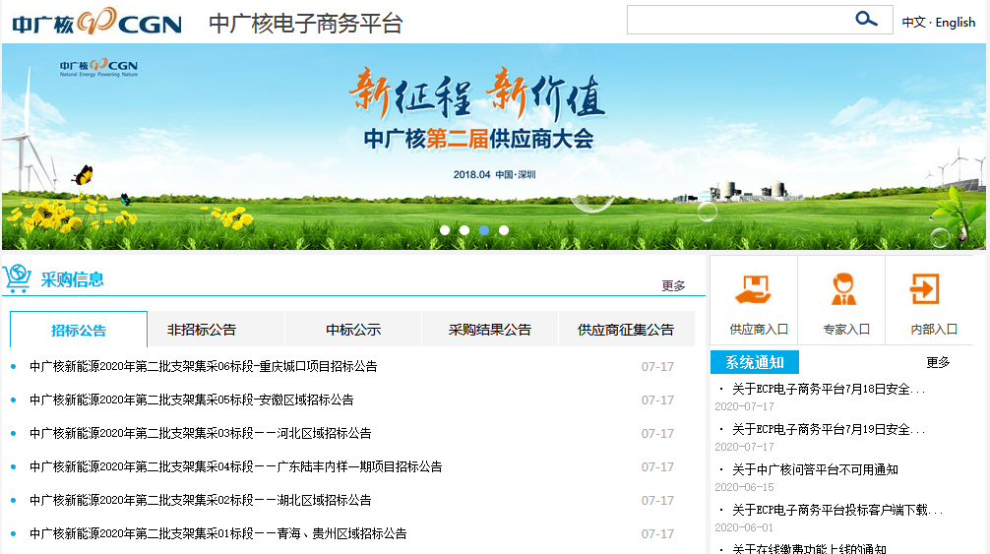990x554 pixels.
Task: Open notice 关于在线缴费功能上线的通知
Action: pyautogui.click(x=809, y=548)
